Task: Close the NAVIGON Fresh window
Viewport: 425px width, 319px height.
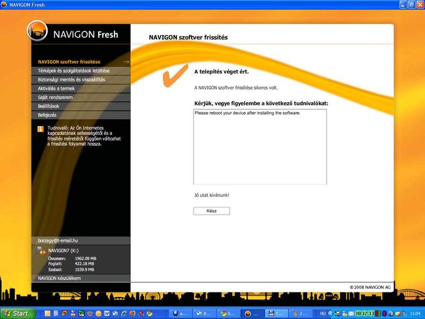Action: [420, 4]
